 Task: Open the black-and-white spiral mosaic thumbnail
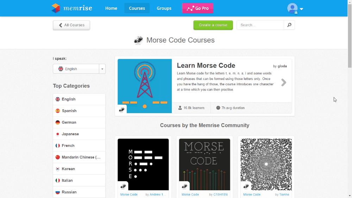[266, 164]
